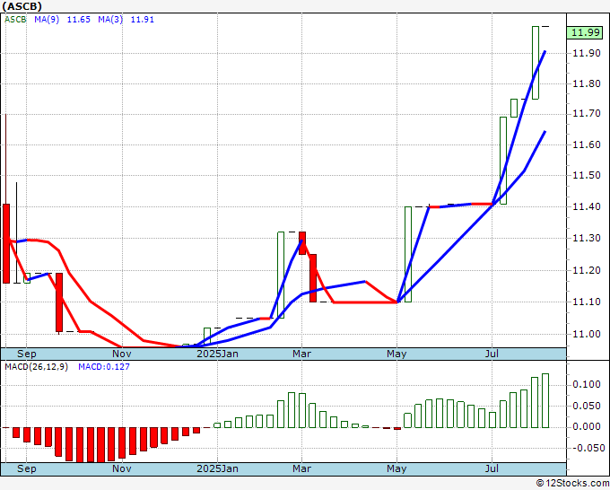Click the current price tag 11.99
Screen dimensions: 610x490
[587, 32]
